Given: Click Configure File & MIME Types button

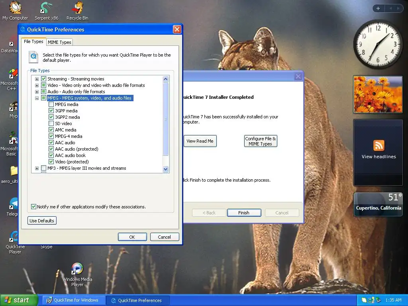Looking at the screenshot, I should tap(261, 141).
